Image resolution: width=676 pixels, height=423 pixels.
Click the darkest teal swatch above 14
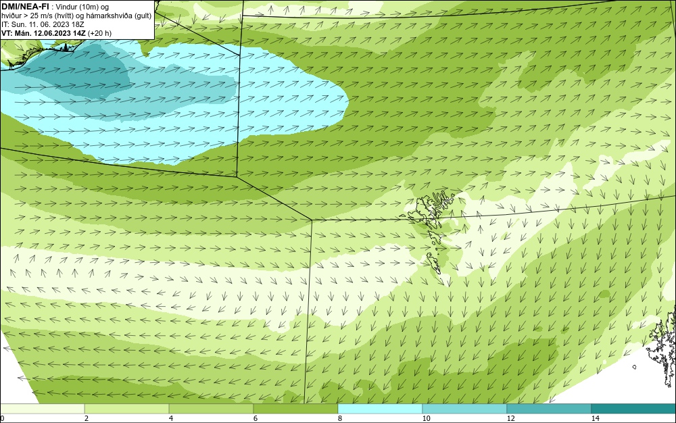pyautogui.click(x=634, y=409)
